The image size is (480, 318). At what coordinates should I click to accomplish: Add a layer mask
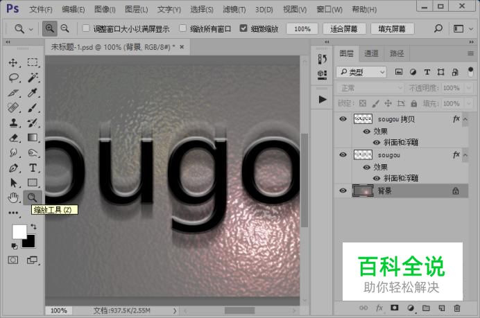point(394,308)
